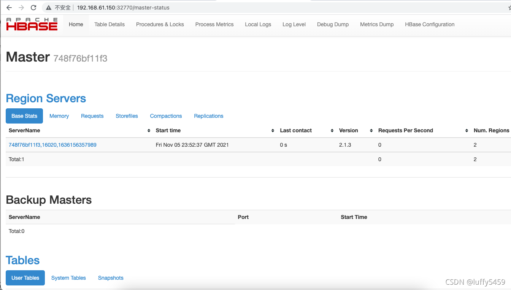Navigate to HBase Configuration

coord(430,24)
